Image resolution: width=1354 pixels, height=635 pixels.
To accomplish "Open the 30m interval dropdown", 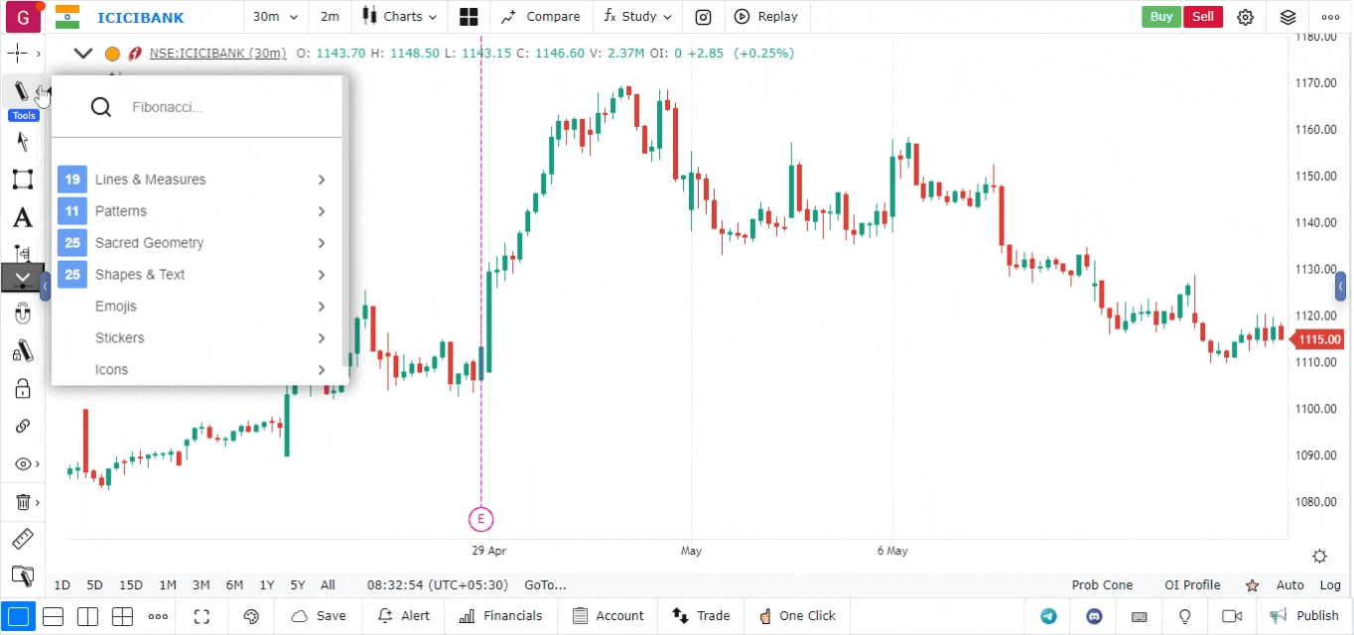I will (272, 17).
